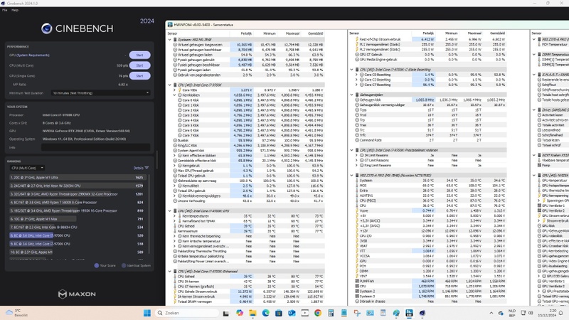
Task: Click the Cinebench logo sphere
Action: [x=46, y=28]
